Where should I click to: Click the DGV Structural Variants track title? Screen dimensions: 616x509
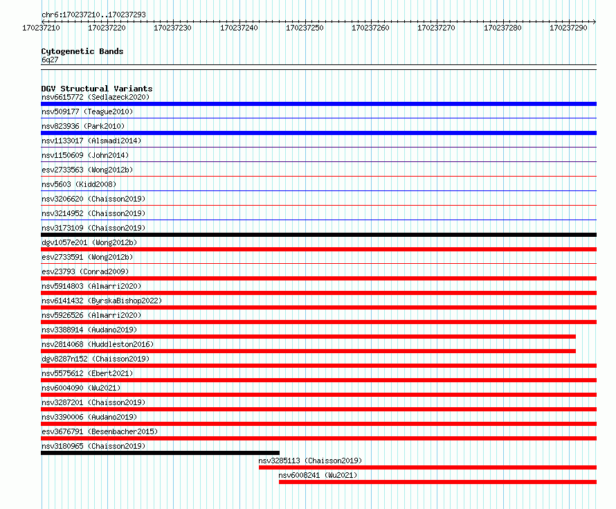click(x=97, y=89)
